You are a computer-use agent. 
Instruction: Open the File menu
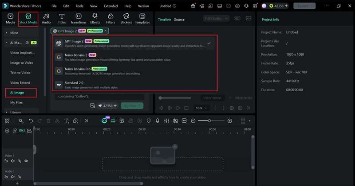pyautogui.click(x=54, y=6)
